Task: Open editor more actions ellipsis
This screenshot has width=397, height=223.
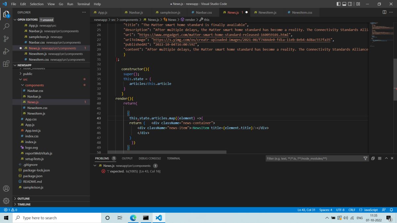Action: point(392,12)
